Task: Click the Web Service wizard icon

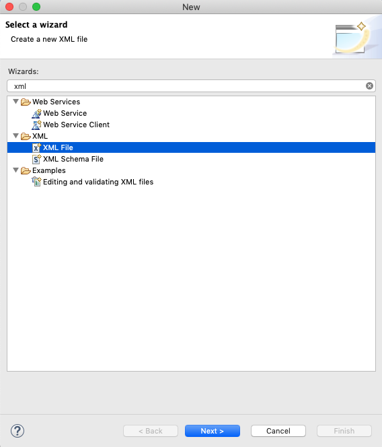Action: click(x=36, y=114)
